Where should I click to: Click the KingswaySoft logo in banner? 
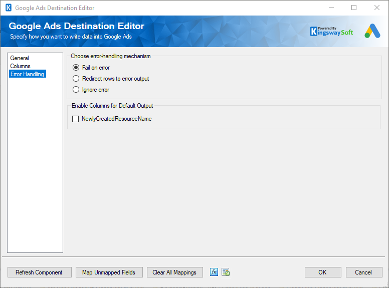click(331, 32)
